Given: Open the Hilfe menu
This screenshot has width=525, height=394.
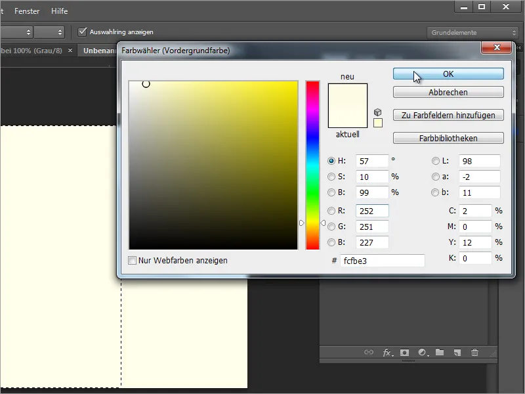Looking at the screenshot, I should (59, 11).
